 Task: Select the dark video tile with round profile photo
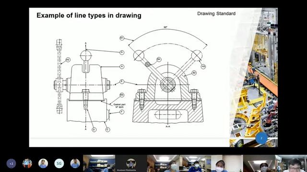point(131,163)
